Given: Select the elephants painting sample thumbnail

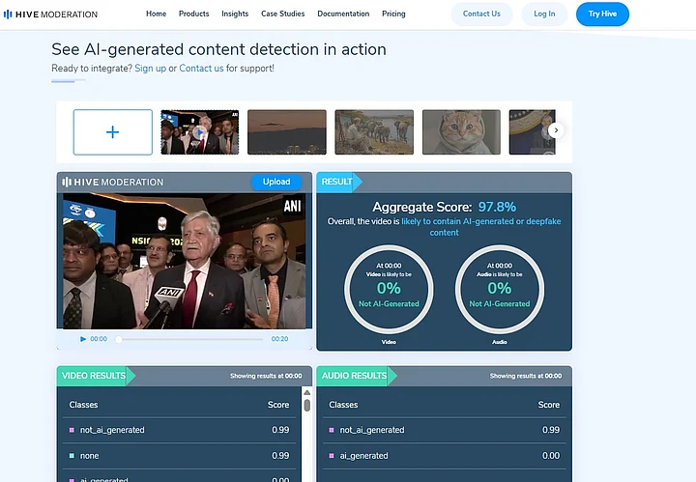Looking at the screenshot, I should coord(374,132).
